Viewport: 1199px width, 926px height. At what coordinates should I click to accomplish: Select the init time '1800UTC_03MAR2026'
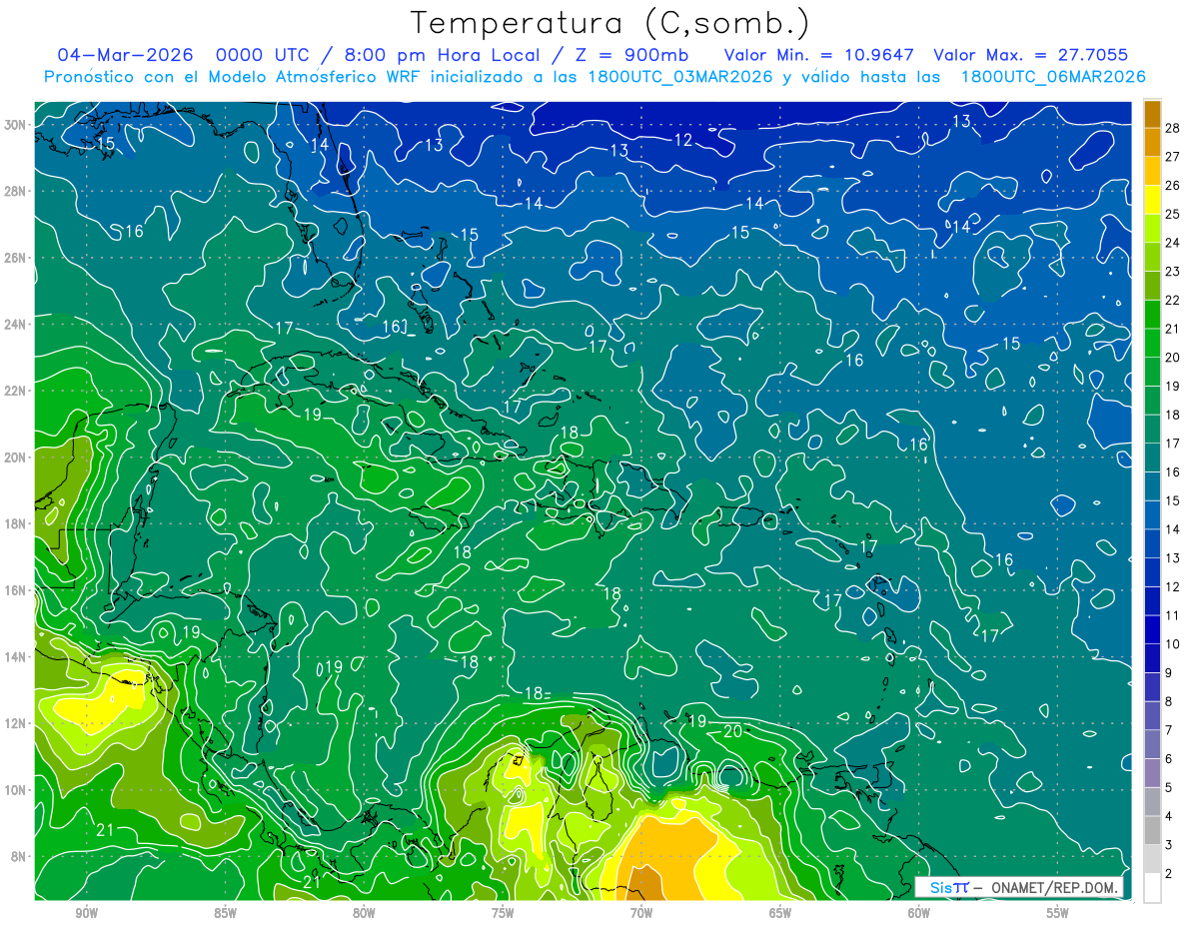click(681, 77)
